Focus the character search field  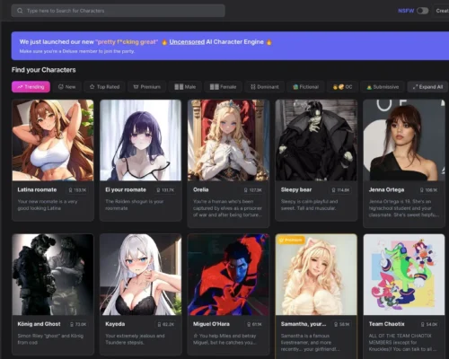tap(118, 11)
